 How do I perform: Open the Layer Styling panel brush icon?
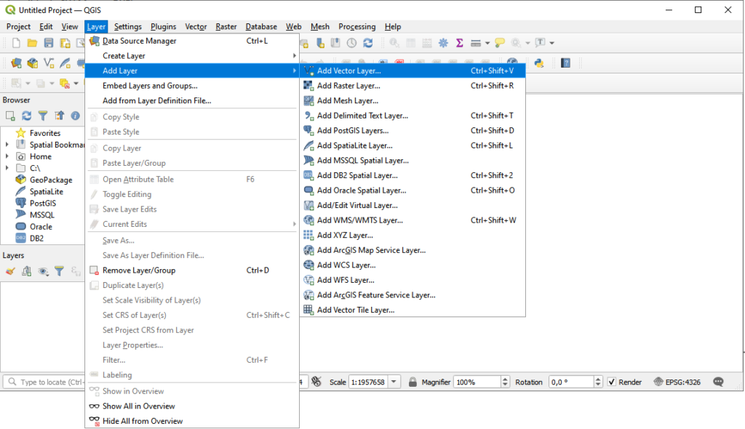pos(10,271)
